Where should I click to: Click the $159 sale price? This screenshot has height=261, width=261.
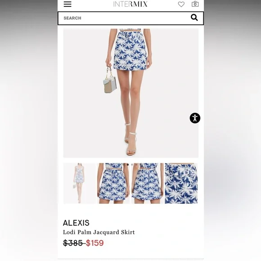(x=94, y=243)
